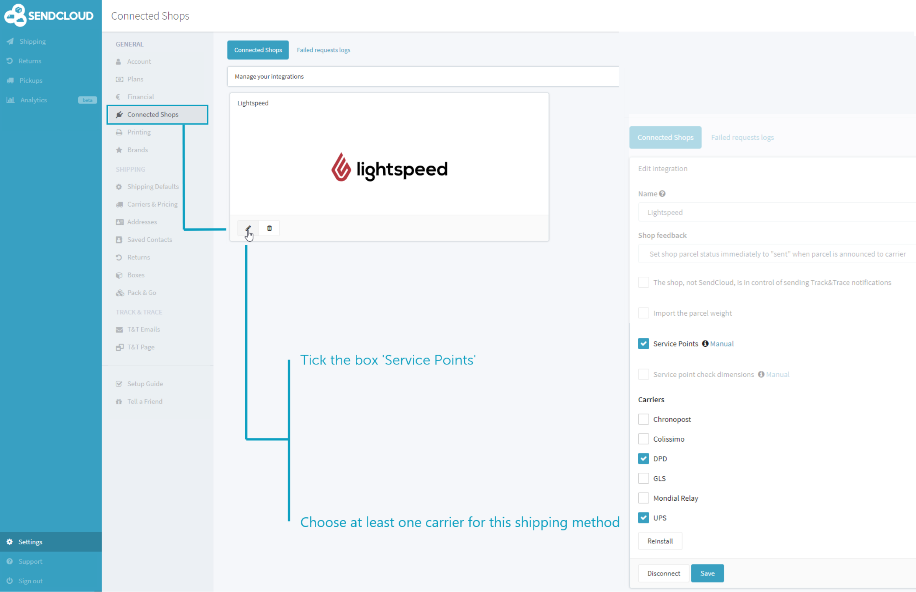Click the Support question mark icon
The image size is (916, 592).
pyautogui.click(x=10, y=562)
